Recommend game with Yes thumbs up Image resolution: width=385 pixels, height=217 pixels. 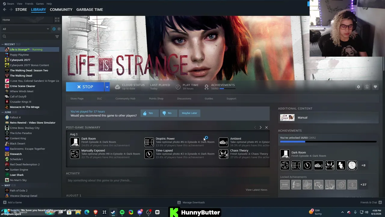[149, 113]
